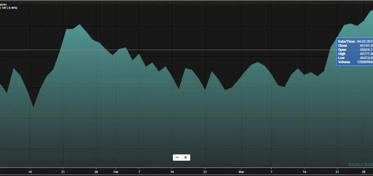Click the 45741 price label at top-left
373x176 pixels.
pos(4,4)
